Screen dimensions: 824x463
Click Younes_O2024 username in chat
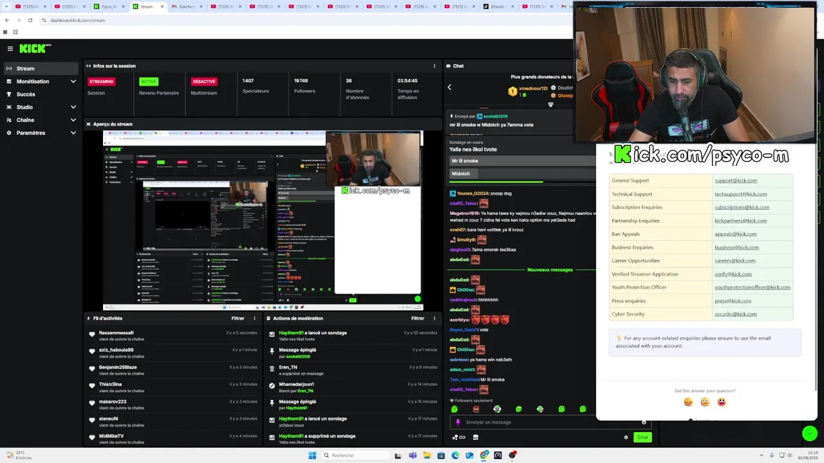pos(473,193)
